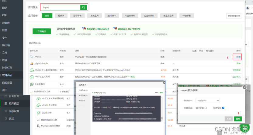Open 任务列表 (1) tab in message box

pyautogui.click(x=83, y=90)
